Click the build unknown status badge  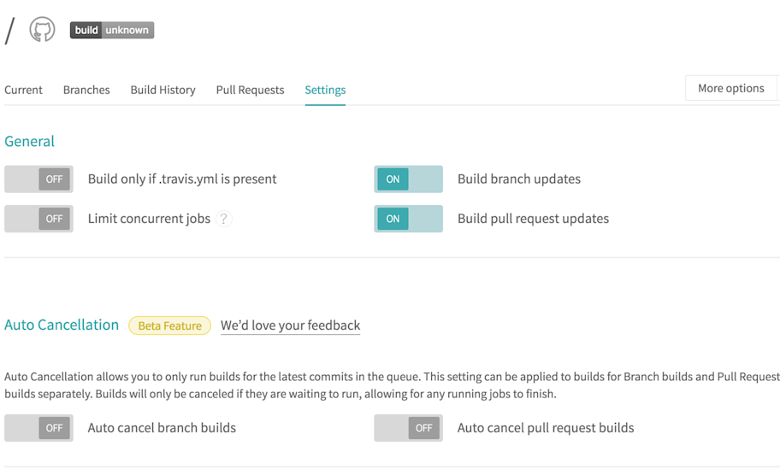[112, 30]
